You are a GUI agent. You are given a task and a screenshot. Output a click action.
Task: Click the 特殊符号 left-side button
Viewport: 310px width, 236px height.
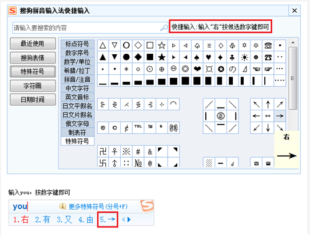pos(33,71)
